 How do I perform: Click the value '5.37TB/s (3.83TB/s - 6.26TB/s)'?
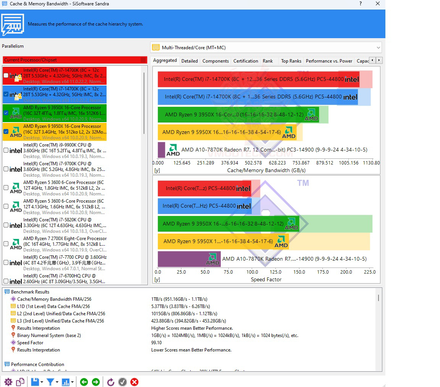(180, 306)
